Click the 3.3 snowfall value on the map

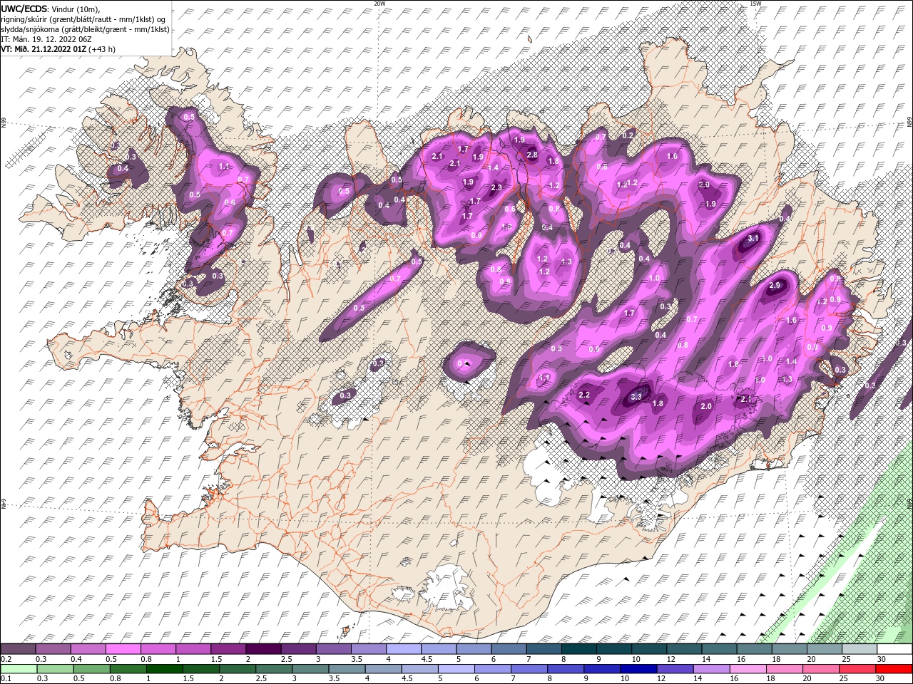click(x=637, y=396)
